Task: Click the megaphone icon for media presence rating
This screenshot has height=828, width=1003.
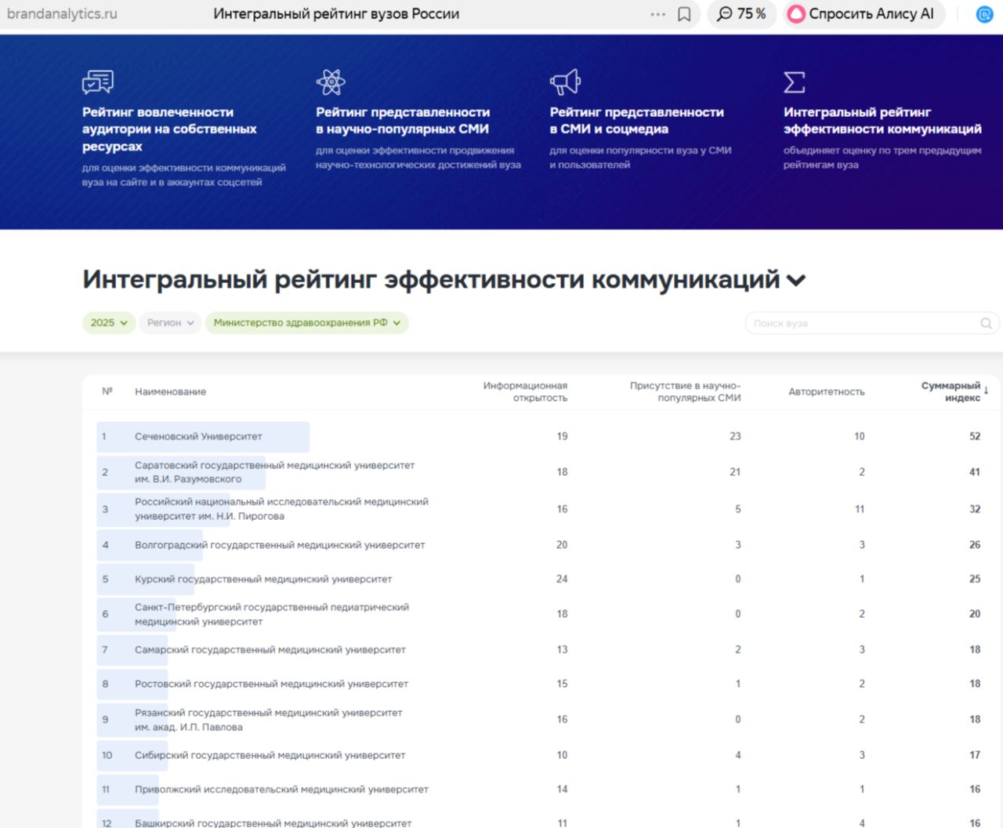Action: [x=565, y=82]
